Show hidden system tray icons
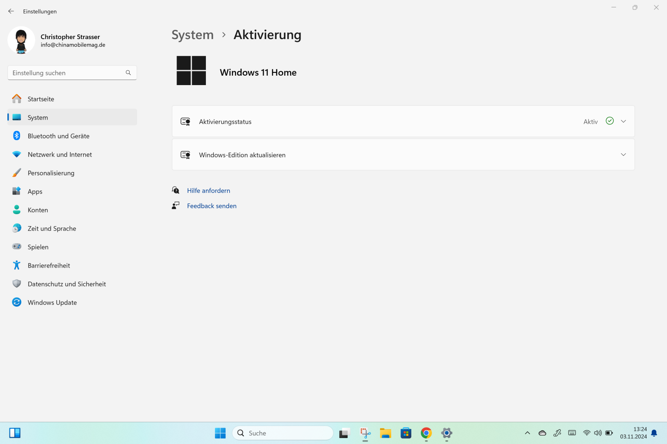The image size is (667, 444). (527, 433)
